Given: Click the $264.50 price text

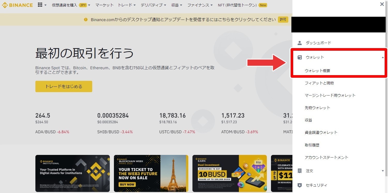Looking at the screenshot, I should pos(42,122).
